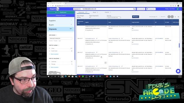Click the Buyer column header

tap(119, 22)
